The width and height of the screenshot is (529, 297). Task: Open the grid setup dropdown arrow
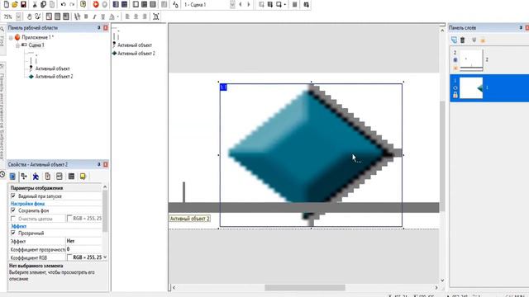[285, 4]
